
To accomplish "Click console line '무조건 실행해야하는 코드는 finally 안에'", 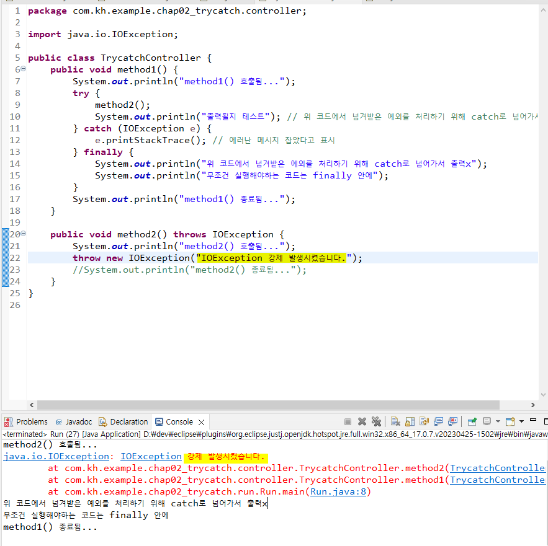I will [x=86, y=515].
